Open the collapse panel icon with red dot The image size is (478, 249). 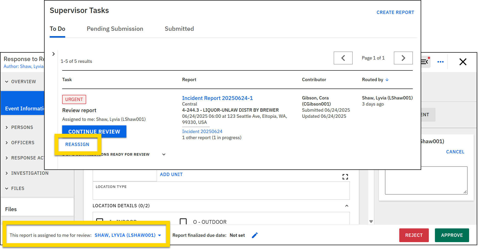coord(425,62)
